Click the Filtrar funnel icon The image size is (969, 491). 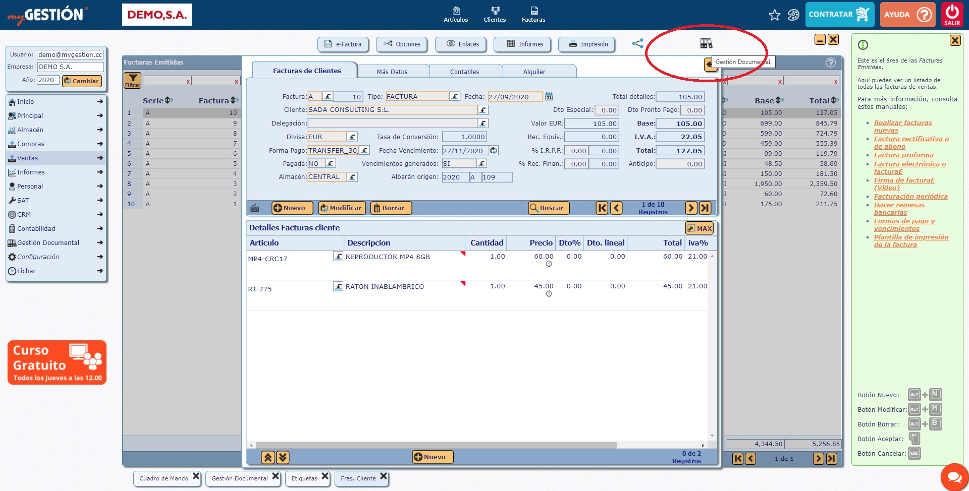[132, 80]
